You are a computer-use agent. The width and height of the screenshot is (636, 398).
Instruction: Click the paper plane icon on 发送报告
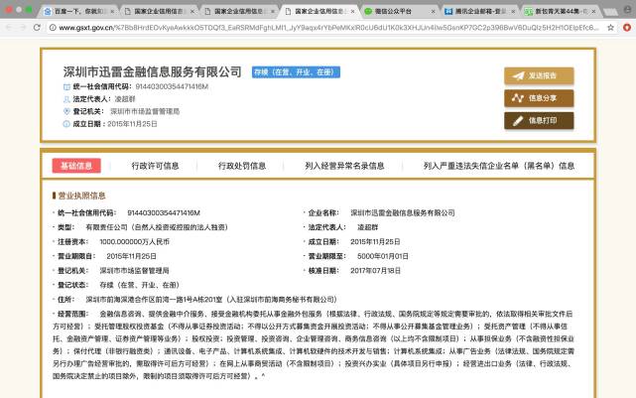[x=518, y=75]
